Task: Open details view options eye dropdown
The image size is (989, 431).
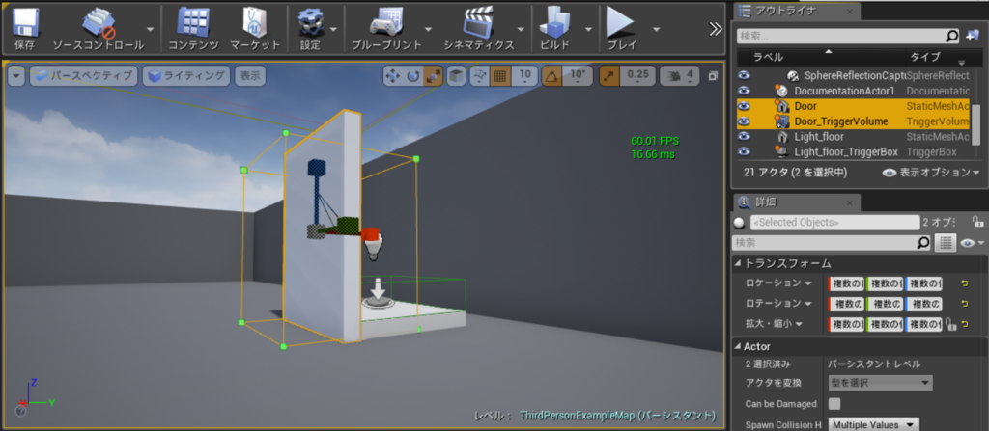Action: tap(972, 243)
